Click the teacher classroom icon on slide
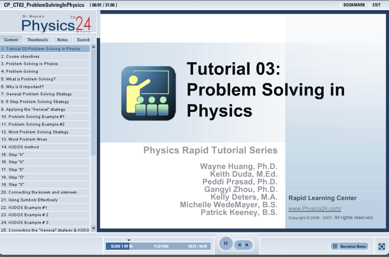Screen dimensions: 389x257 pyautogui.click(x=148, y=93)
